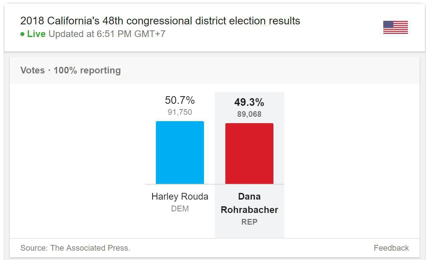Click the Source: The Associated Press text
Viewport: 426px width, 260px height.
75,248
